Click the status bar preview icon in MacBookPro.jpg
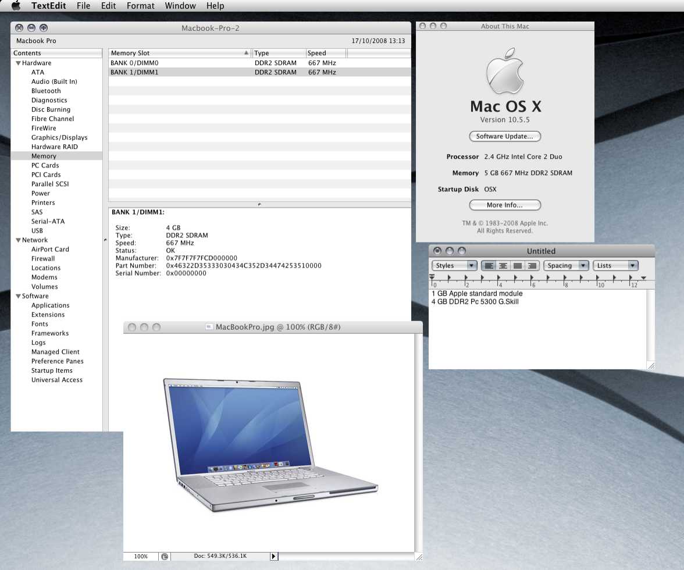This screenshot has width=684, height=570. coord(165,557)
